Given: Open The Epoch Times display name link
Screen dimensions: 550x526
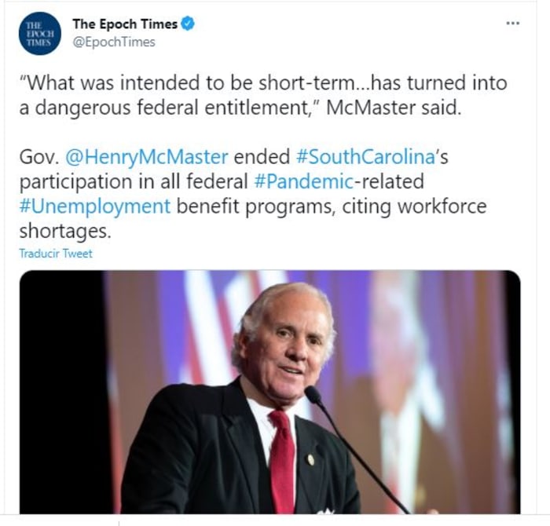Looking at the screenshot, I should [x=125, y=24].
